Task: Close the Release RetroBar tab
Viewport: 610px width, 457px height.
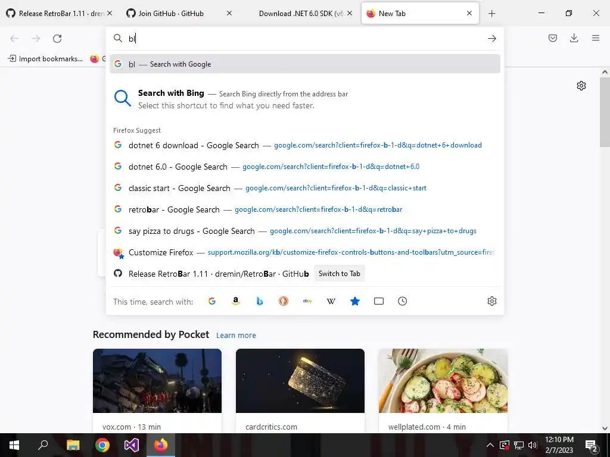Action: coord(110,13)
